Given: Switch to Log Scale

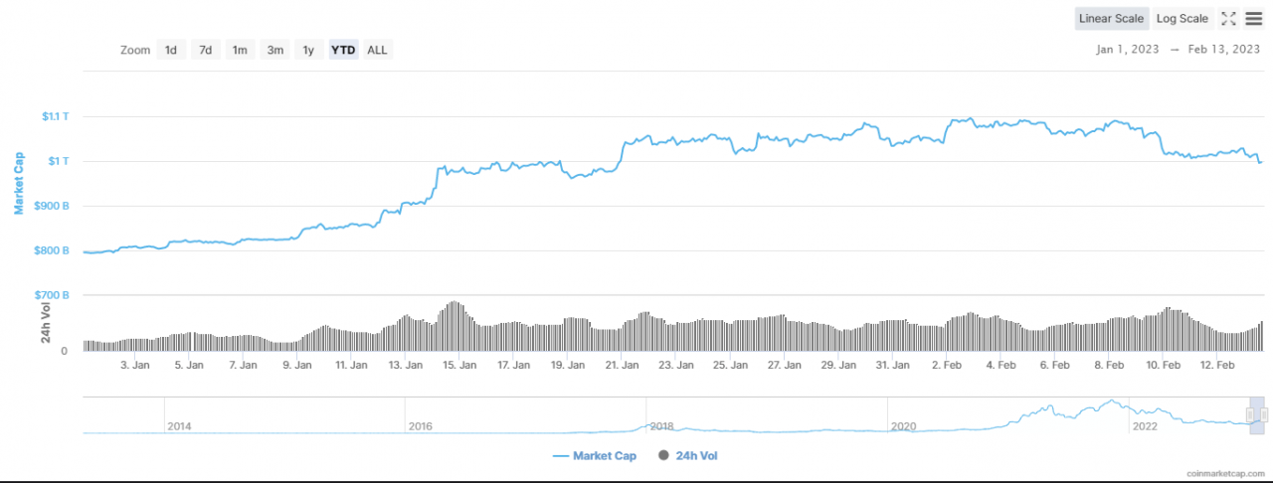Looking at the screenshot, I should coord(1182,19).
